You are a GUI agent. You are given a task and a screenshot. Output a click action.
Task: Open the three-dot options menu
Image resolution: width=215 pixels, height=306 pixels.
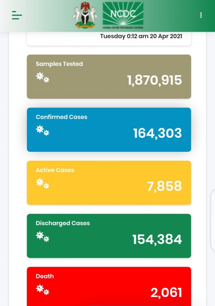click(201, 15)
